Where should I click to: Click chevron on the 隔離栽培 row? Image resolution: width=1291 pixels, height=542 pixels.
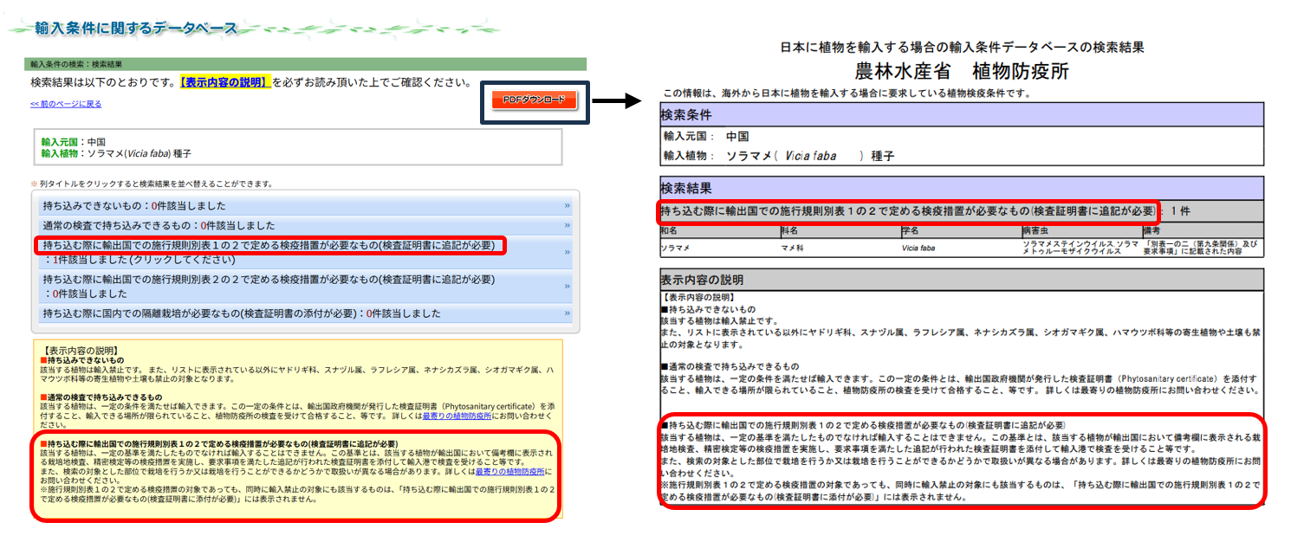[x=567, y=313]
